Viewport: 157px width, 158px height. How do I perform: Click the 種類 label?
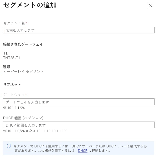(7, 67)
